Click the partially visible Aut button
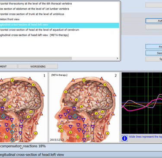162x158 pixels. (x=154, y=21)
